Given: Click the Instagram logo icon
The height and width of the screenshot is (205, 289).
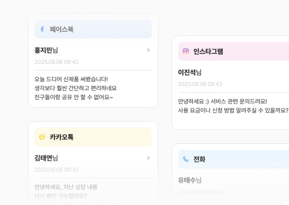Looking at the screenshot, I should 186,51.
